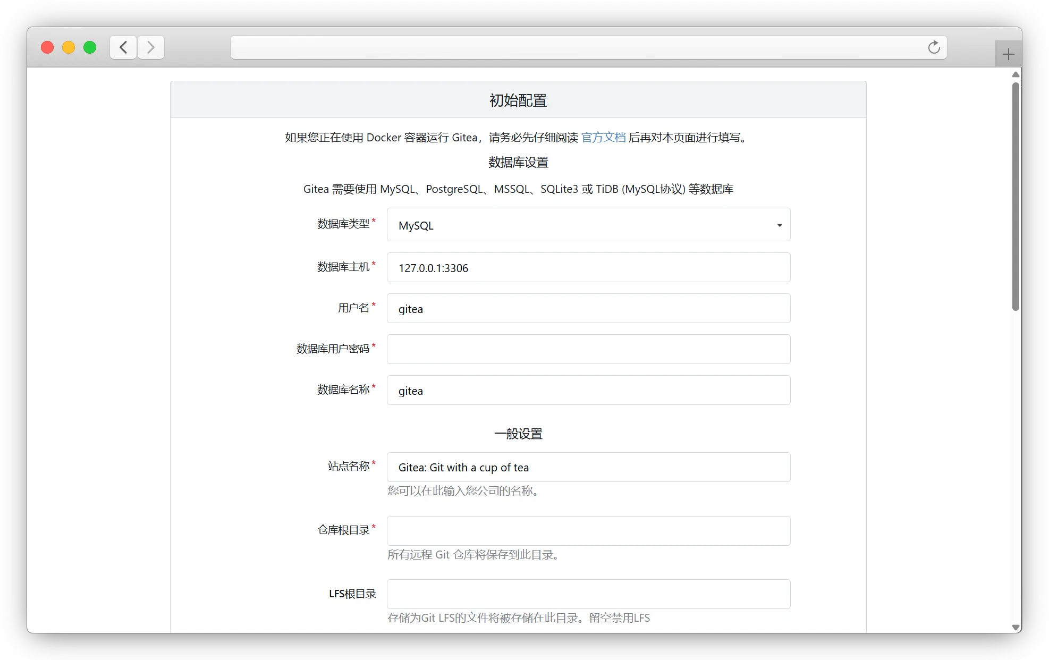Click the LFS根目录 input field
Screen dimensions: 1049x660
point(588,594)
